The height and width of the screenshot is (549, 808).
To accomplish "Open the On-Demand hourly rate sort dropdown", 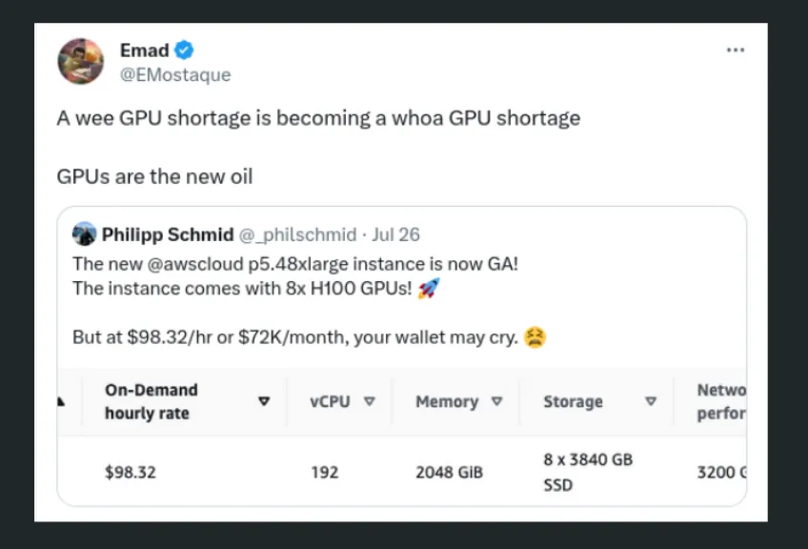I will point(263,401).
